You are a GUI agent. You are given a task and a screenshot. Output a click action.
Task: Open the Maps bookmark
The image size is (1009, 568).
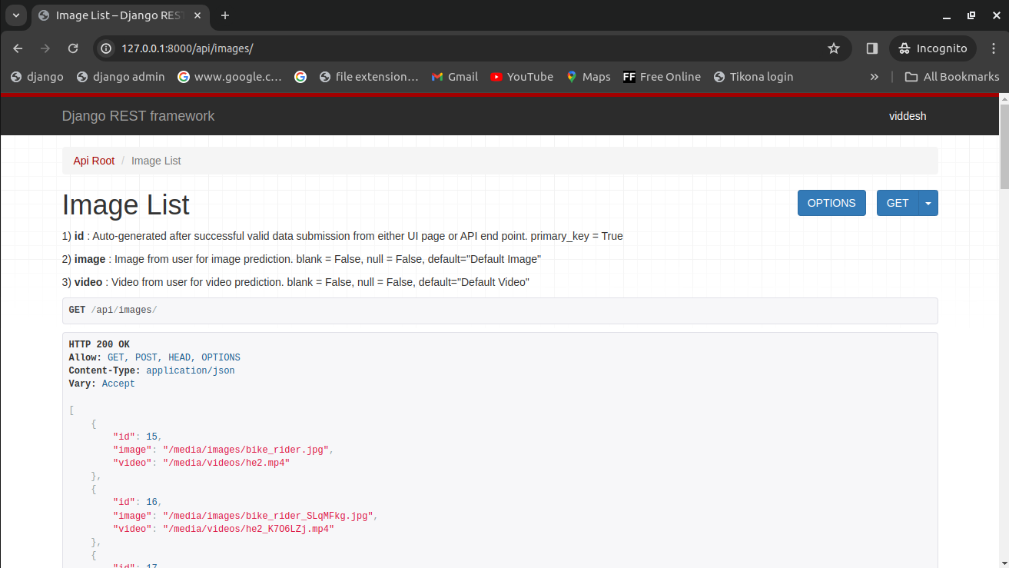(x=589, y=77)
